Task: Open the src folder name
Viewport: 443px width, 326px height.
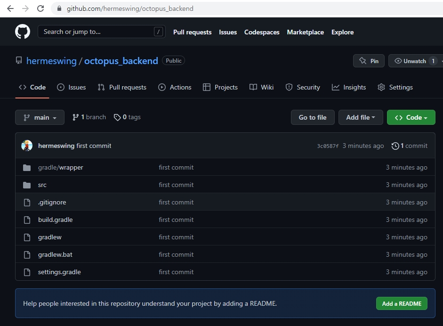Action: tap(42, 185)
